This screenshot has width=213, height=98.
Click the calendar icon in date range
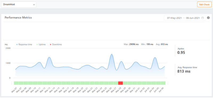[x=203, y=18]
